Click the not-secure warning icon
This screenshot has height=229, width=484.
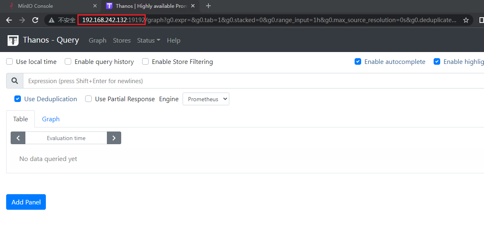tap(52, 20)
